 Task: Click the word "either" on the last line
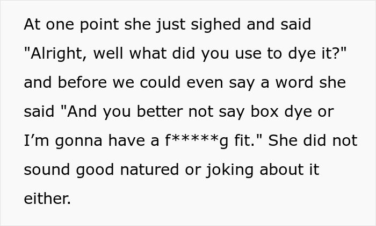[x=47, y=199]
